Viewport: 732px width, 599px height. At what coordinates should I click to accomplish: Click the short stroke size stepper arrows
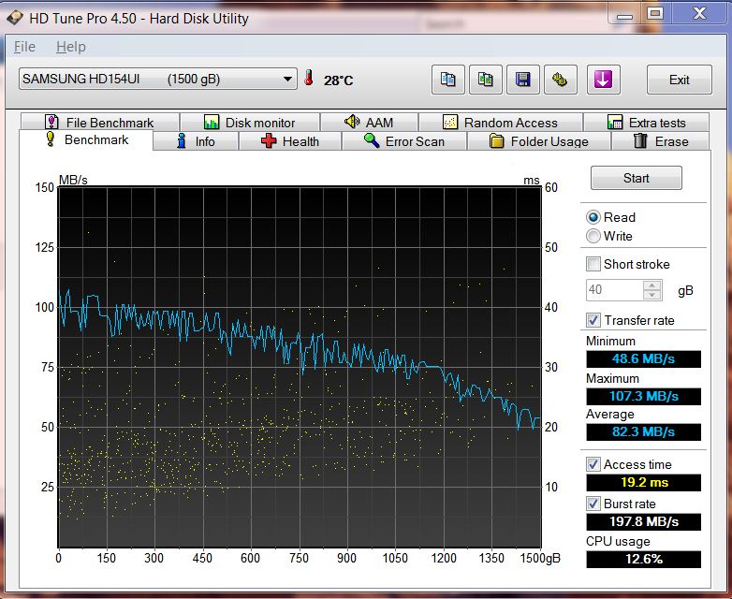coord(653,290)
